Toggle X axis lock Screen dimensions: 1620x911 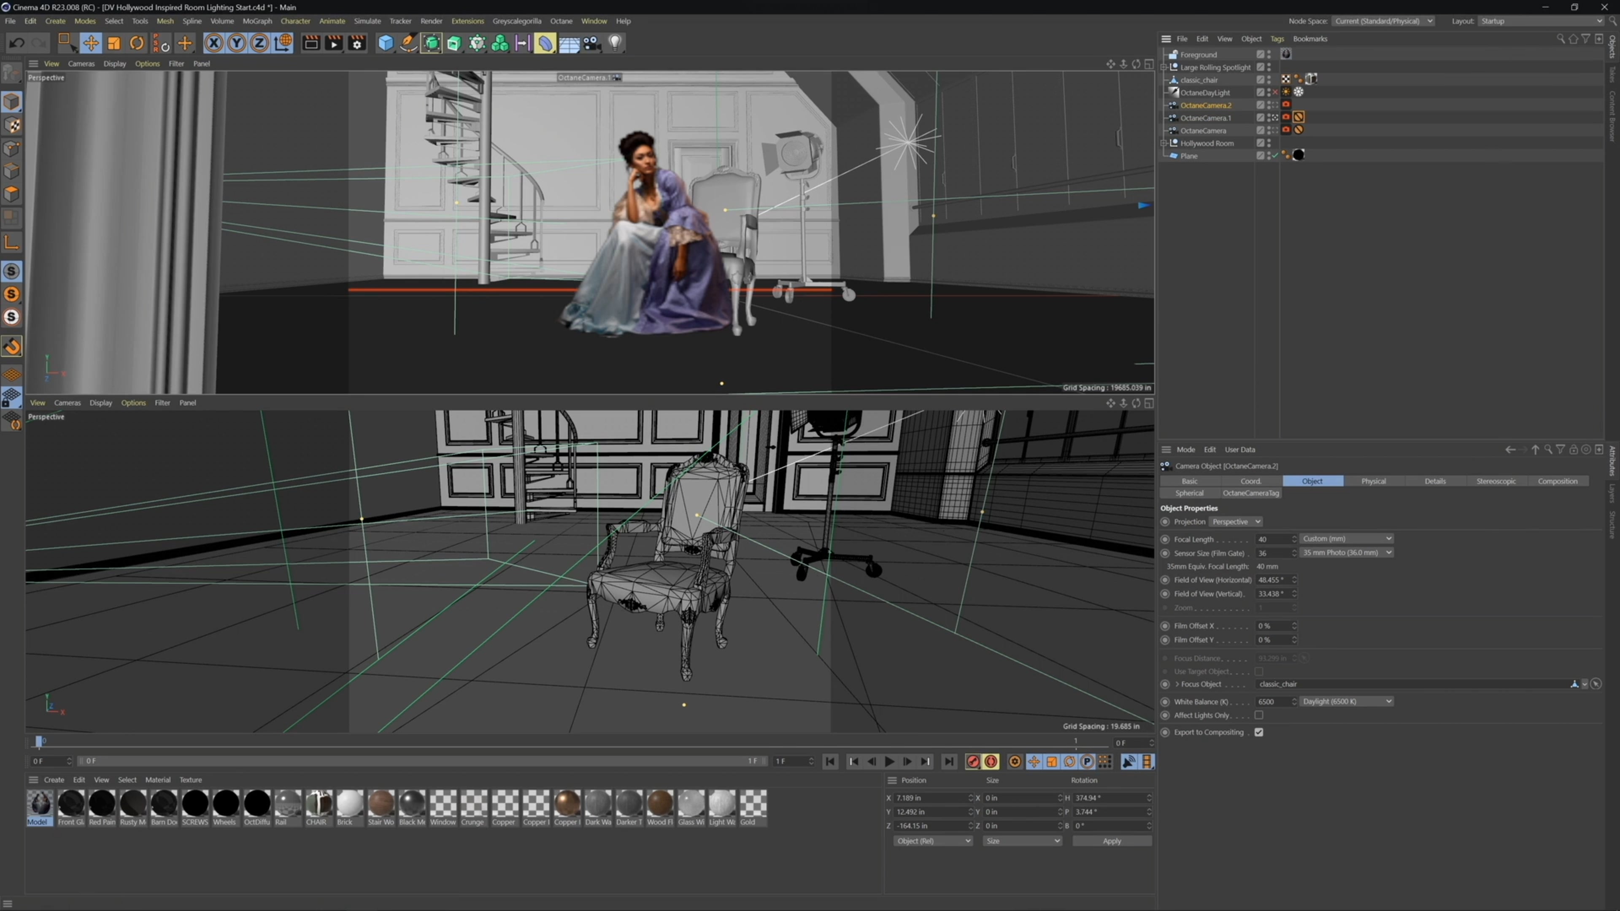[214, 43]
